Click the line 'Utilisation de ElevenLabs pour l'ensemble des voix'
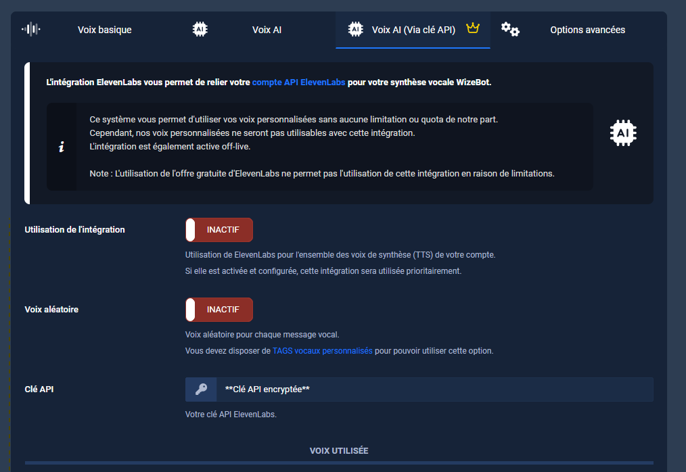 click(x=340, y=255)
